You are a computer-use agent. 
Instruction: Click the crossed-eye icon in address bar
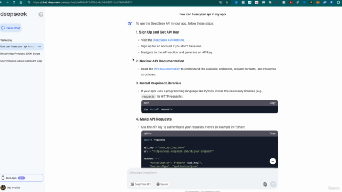[x=221, y=2]
